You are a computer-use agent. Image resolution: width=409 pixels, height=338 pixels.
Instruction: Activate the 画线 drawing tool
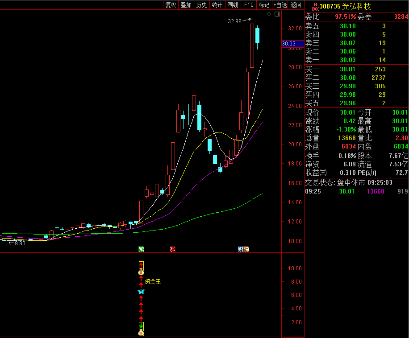click(x=233, y=5)
